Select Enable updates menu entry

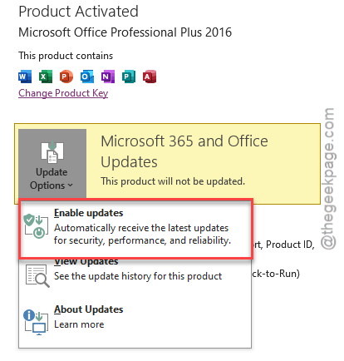[135, 230]
